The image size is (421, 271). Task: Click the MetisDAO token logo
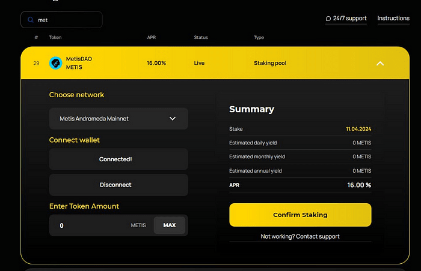tap(56, 63)
